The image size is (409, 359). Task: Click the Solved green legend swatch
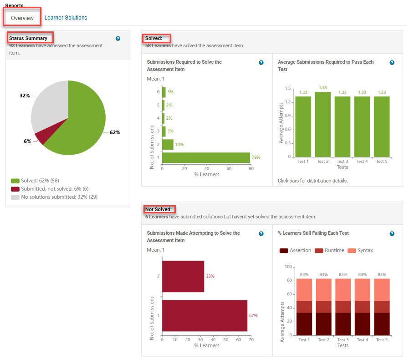[15, 181]
